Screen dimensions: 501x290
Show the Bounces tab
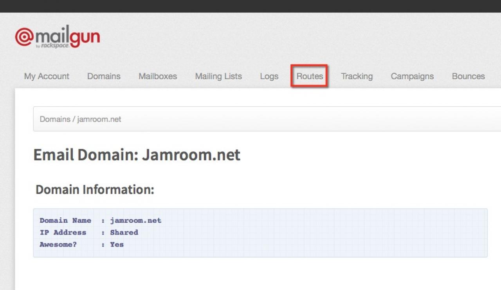click(x=468, y=76)
